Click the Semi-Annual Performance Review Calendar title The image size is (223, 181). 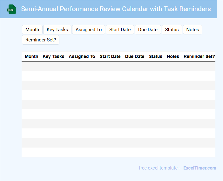116,9
